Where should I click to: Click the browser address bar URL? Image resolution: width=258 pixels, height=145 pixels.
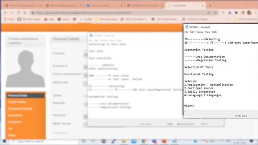[x=83, y=13]
